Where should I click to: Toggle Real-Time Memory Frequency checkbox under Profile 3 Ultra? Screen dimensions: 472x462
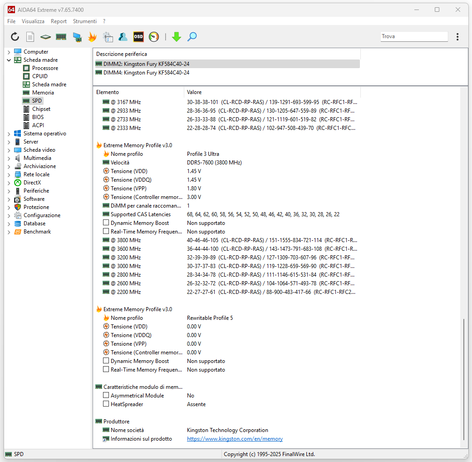pyautogui.click(x=106, y=231)
